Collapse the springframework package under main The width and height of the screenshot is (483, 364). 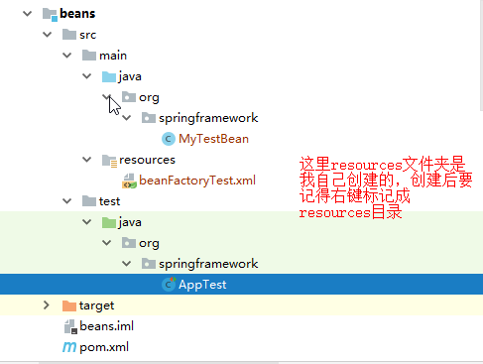tap(127, 118)
